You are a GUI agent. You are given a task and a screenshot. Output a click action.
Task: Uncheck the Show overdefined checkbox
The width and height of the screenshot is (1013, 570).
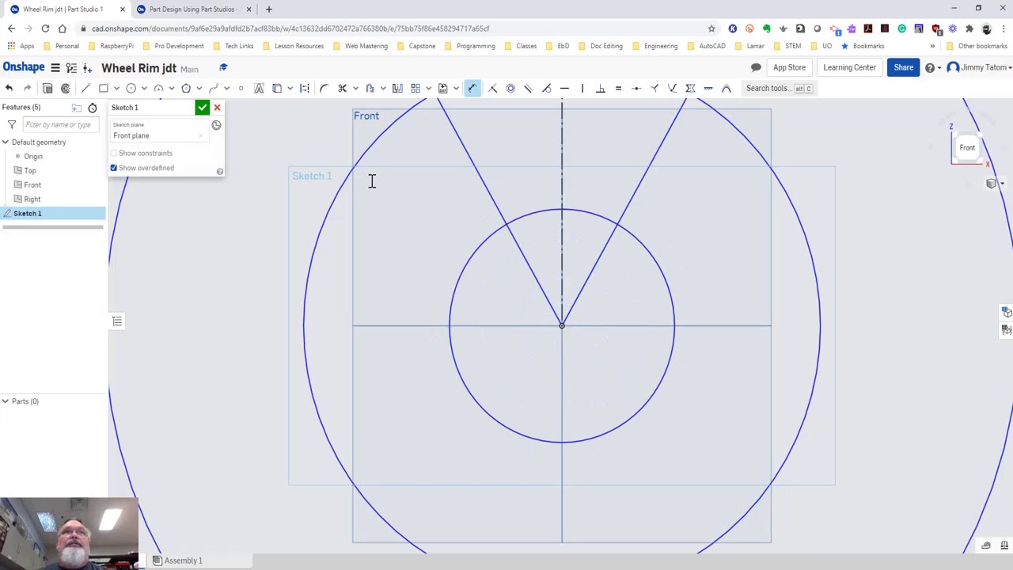pos(114,168)
